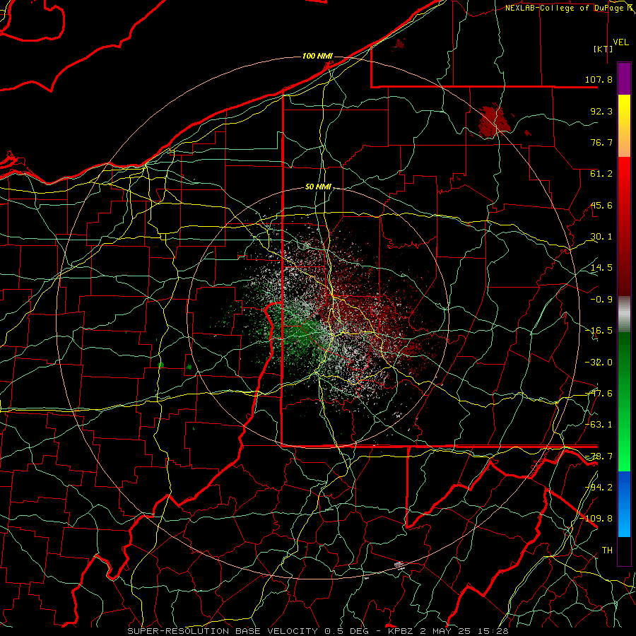Click the -94.2 scale value
Screen dimensions: 636x636
click(599, 487)
